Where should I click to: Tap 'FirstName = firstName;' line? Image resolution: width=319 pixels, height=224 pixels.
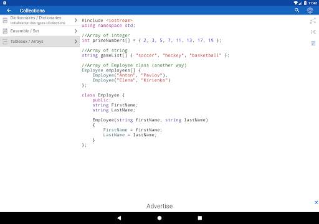coord(133,130)
